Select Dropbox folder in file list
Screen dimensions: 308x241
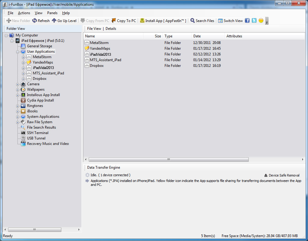(97, 65)
